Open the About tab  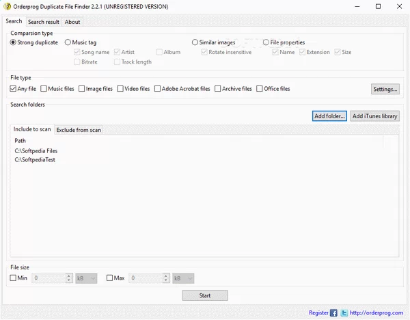pyautogui.click(x=72, y=22)
